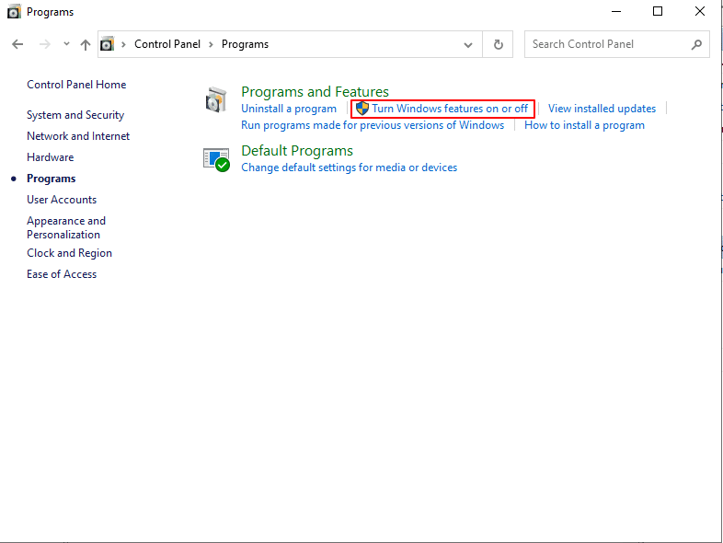Open User Accounts category
This screenshot has height=543, width=723.
tap(62, 200)
